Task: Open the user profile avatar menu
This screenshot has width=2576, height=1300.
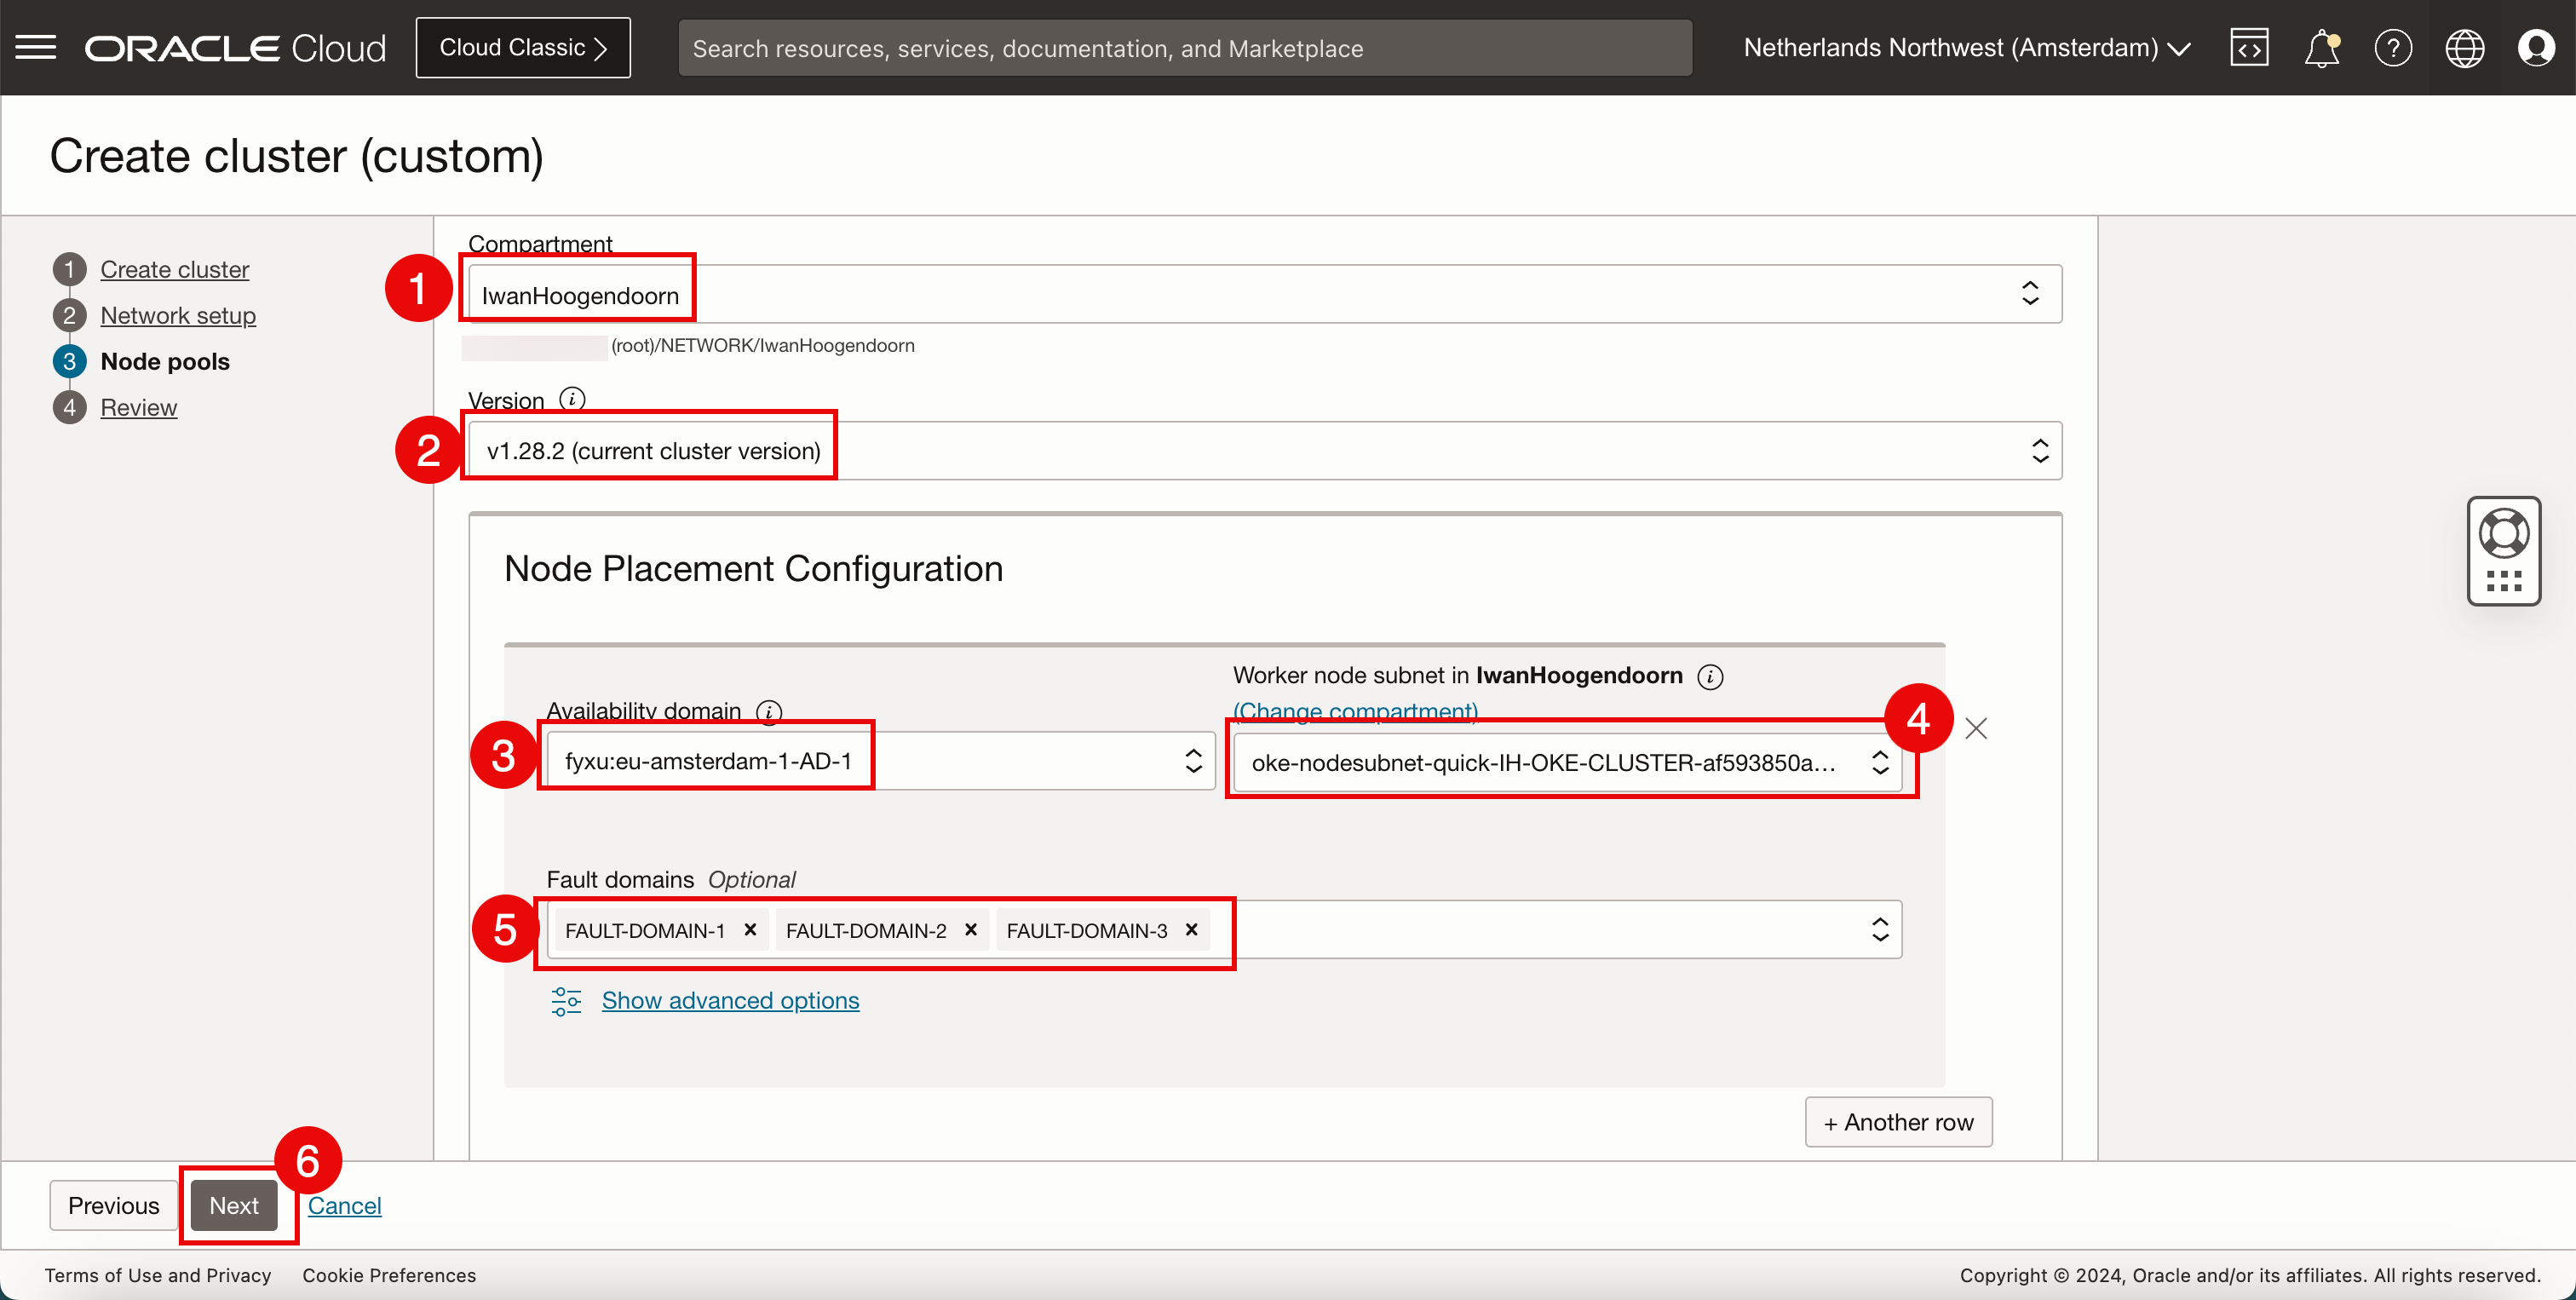Action: click(x=2536, y=47)
